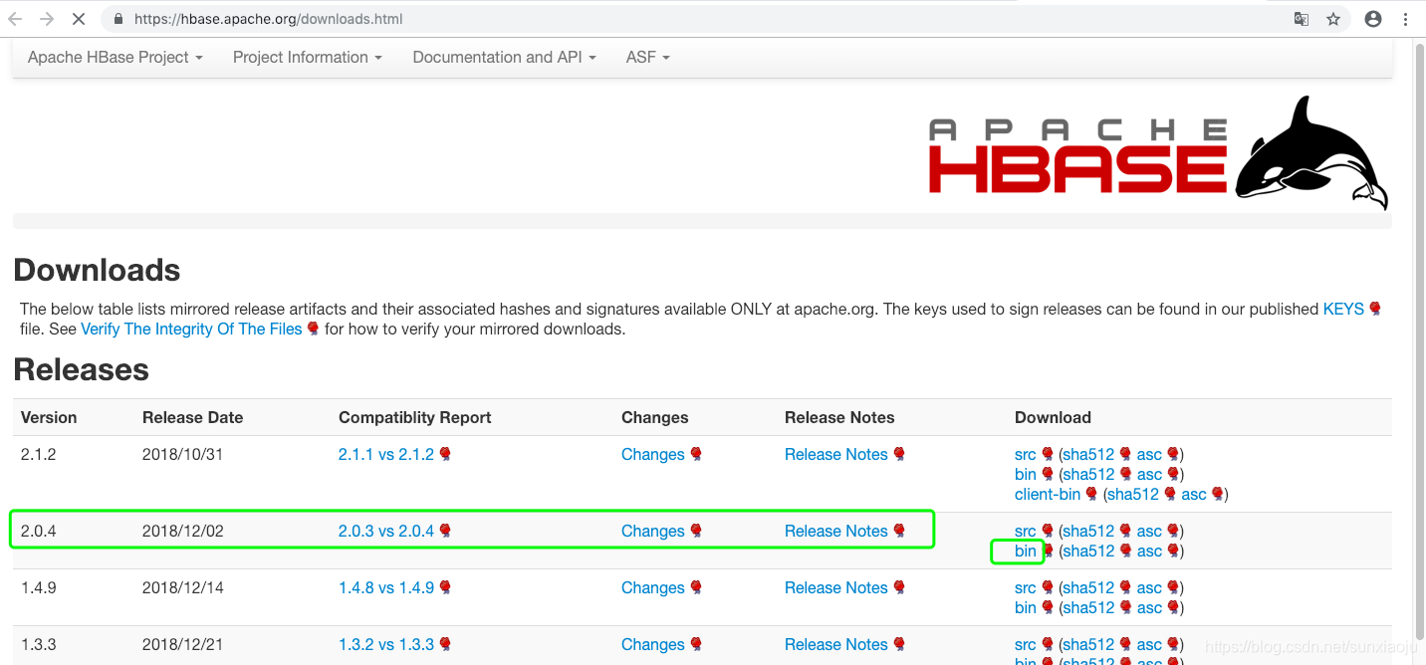This screenshot has height=665, width=1426.
Task: Go forward to the next page
Action: point(47,19)
